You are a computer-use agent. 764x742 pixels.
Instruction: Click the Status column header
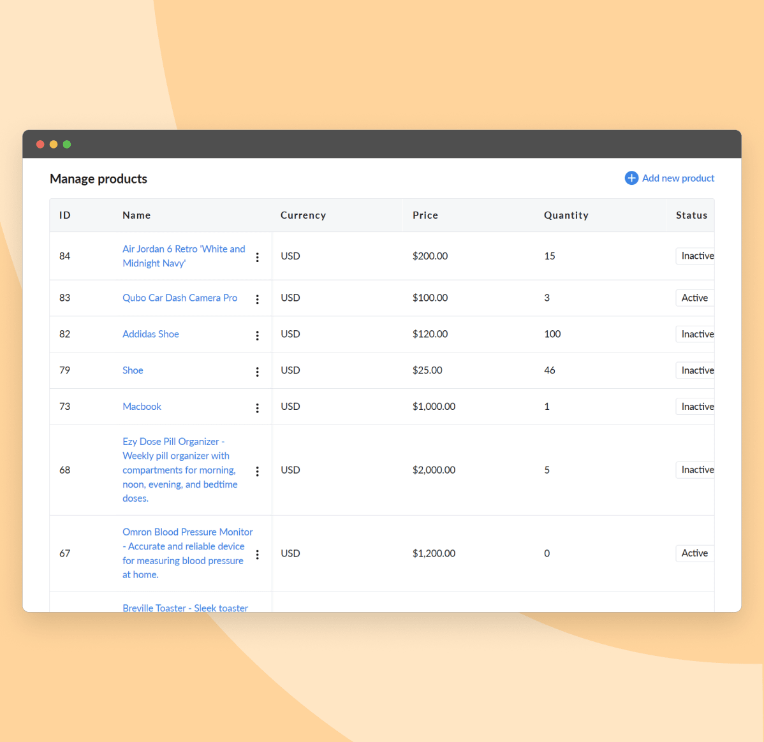pyautogui.click(x=691, y=215)
